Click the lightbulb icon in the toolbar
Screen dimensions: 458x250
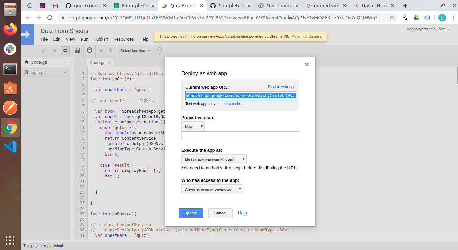tap(160, 51)
